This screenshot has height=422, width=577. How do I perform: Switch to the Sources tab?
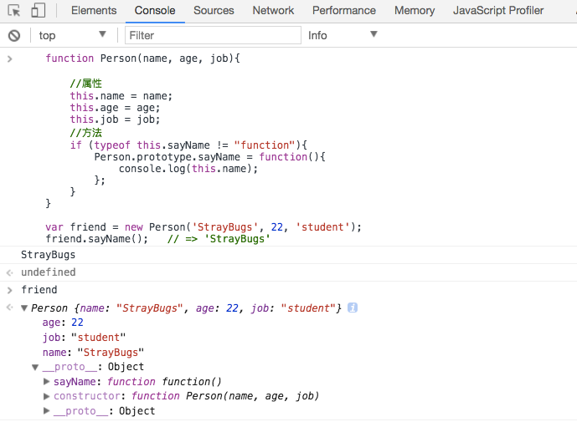pyautogui.click(x=214, y=10)
